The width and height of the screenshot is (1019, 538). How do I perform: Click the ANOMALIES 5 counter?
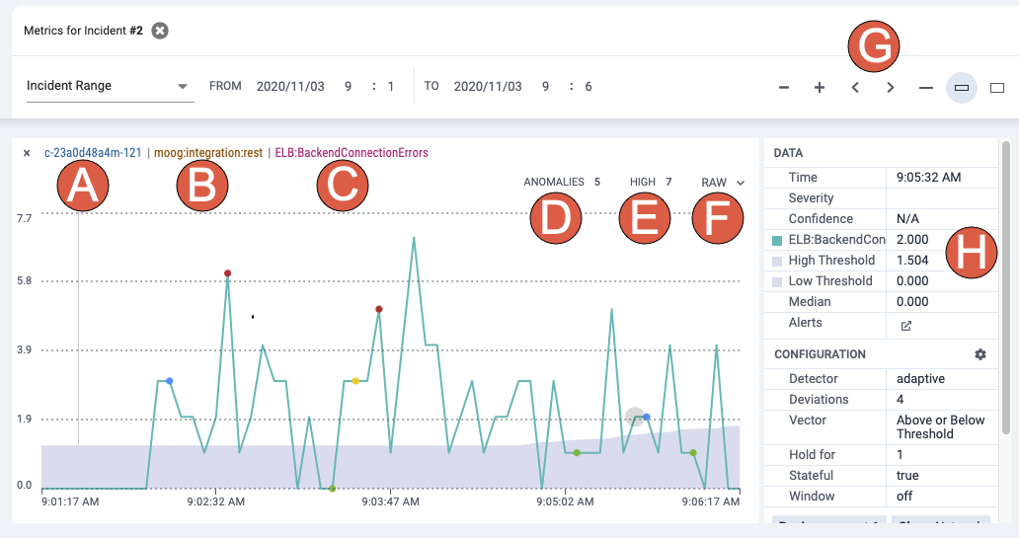(x=561, y=183)
